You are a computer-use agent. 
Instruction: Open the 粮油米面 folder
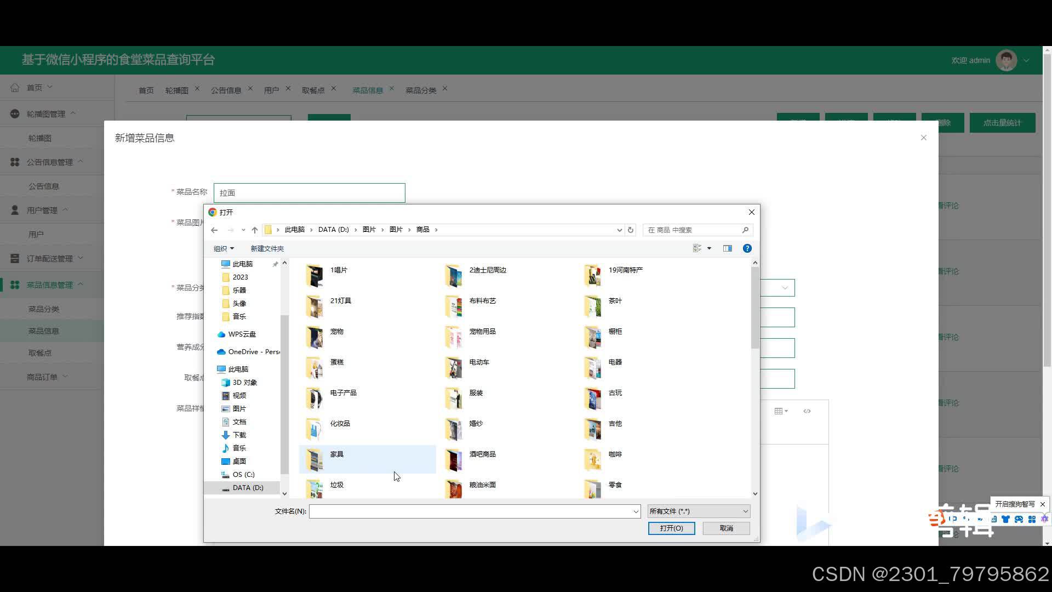pos(482,485)
